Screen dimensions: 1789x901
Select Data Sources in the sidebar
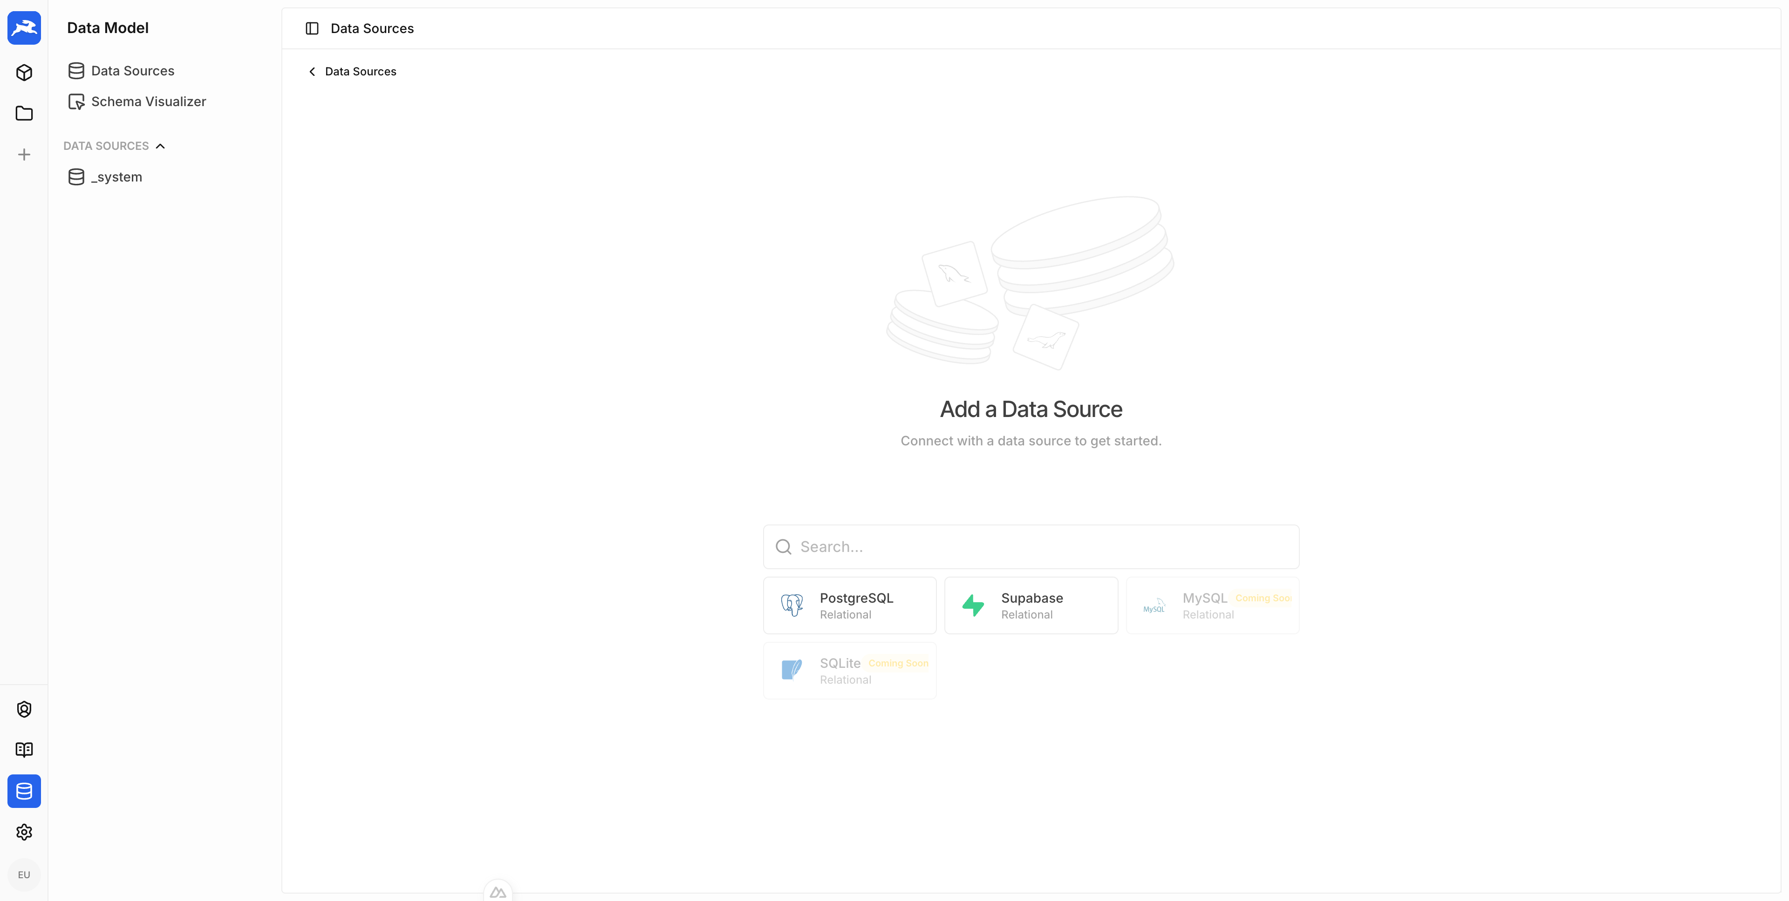[133, 70]
